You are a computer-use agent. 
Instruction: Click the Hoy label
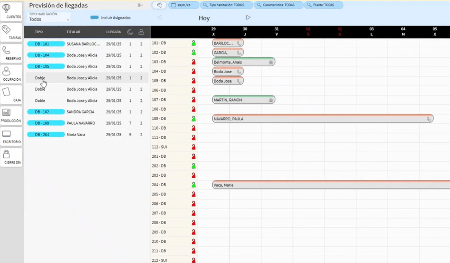[204, 18]
